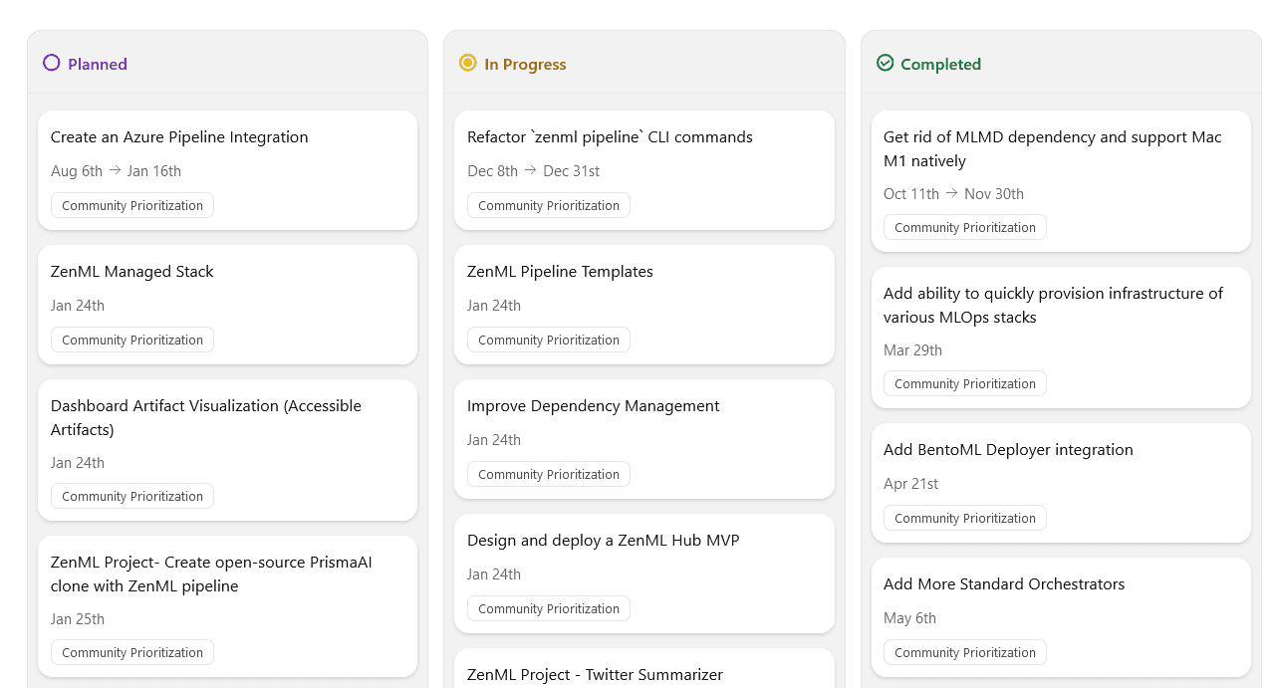Select the Completed column header
The height and width of the screenshot is (688, 1275).
click(940, 65)
